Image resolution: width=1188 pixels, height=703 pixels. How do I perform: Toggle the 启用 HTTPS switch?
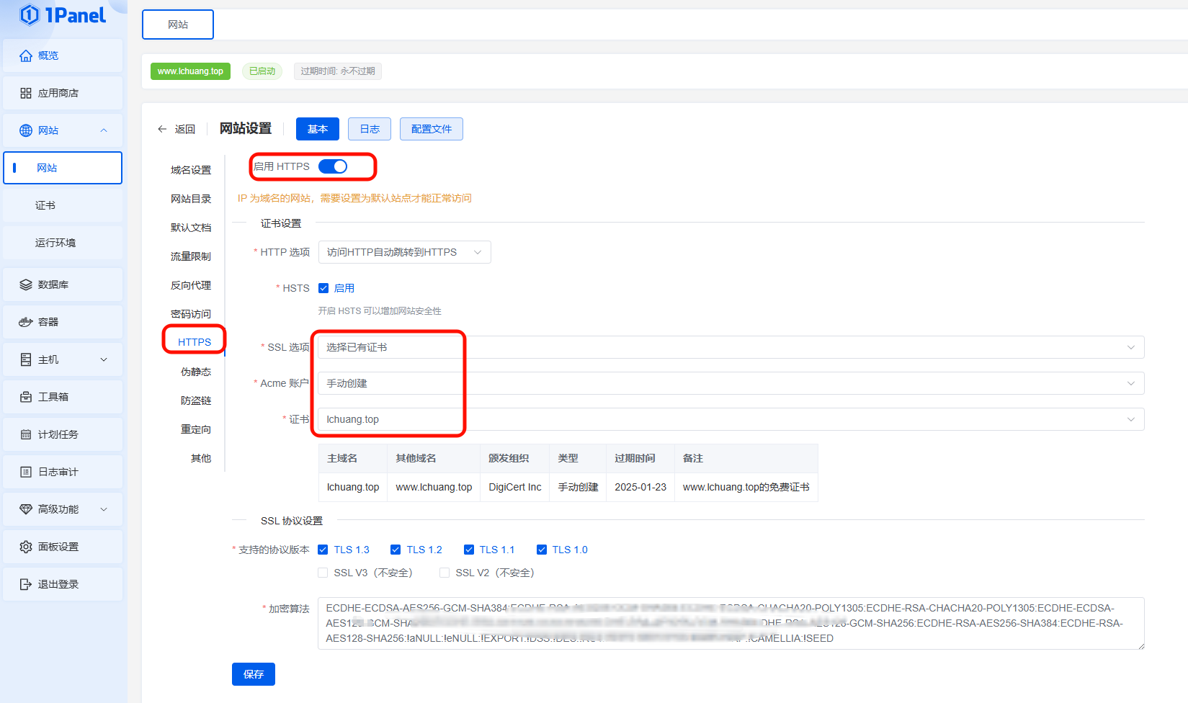click(x=333, y=166)
